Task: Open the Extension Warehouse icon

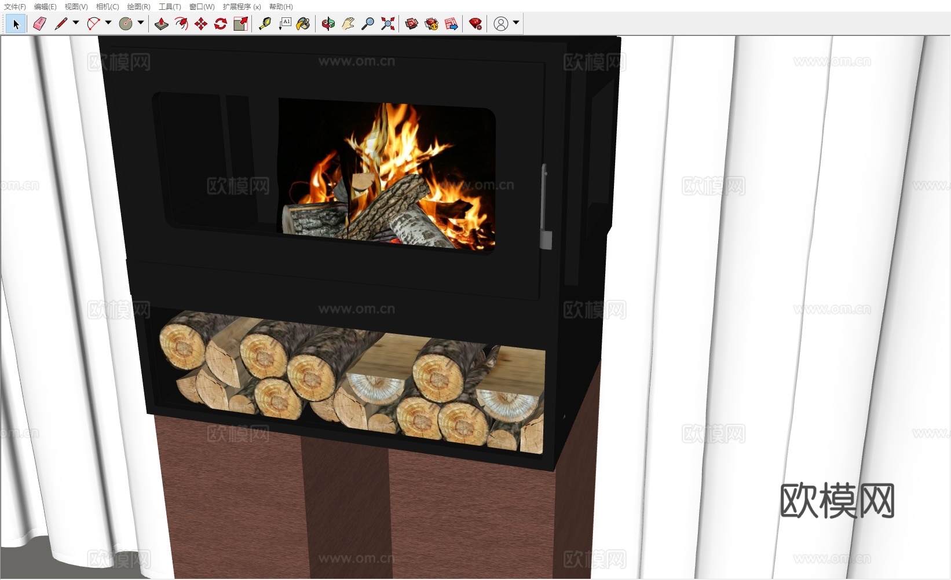Action: click(x=431, y=24)
